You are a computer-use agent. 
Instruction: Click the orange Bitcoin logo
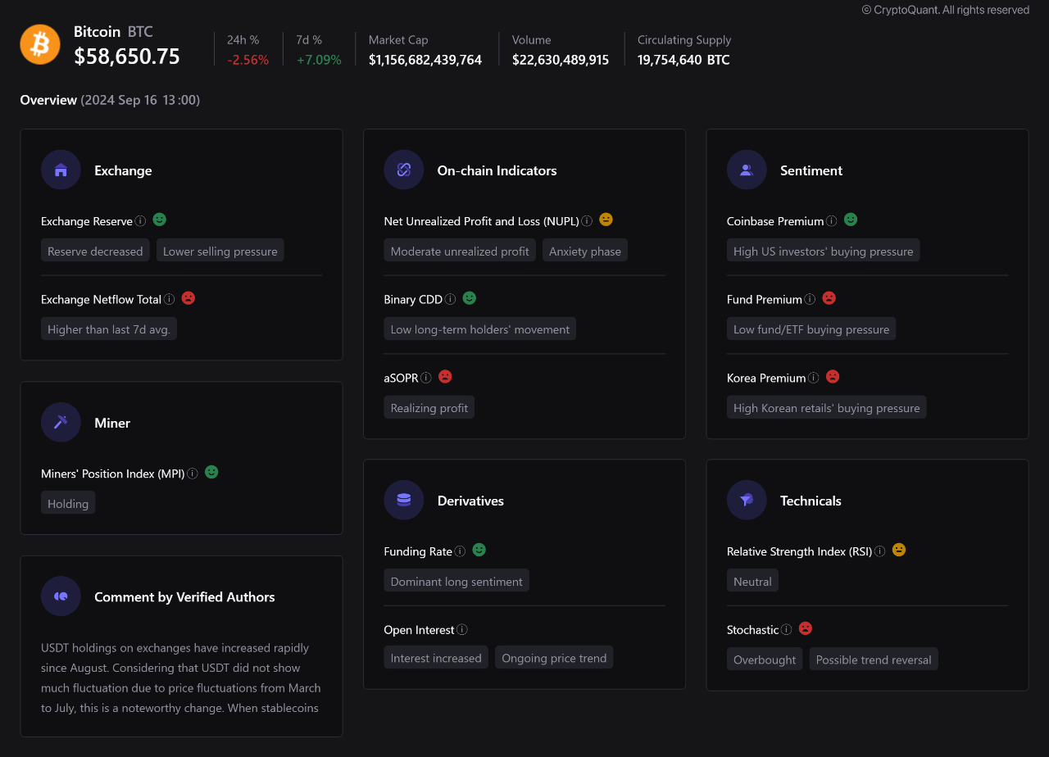[x=40, y=44]
